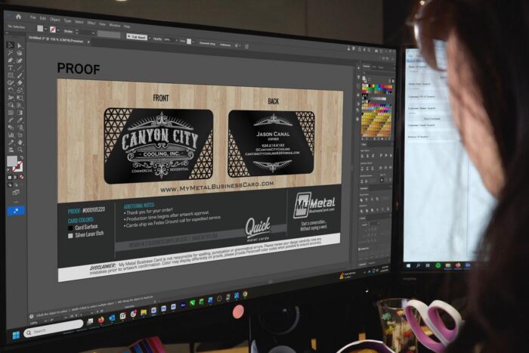Open zoom level dropdown in status bar

point(46,321)
